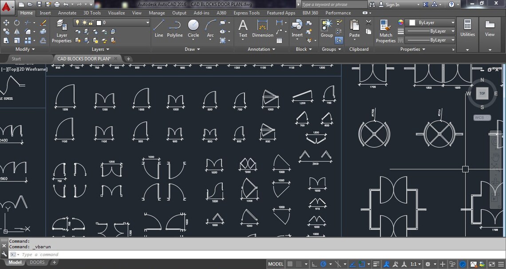Screen dimensions: 506x269
Task: Enable grid display in the status bar
Action: (x=290, y=264)
